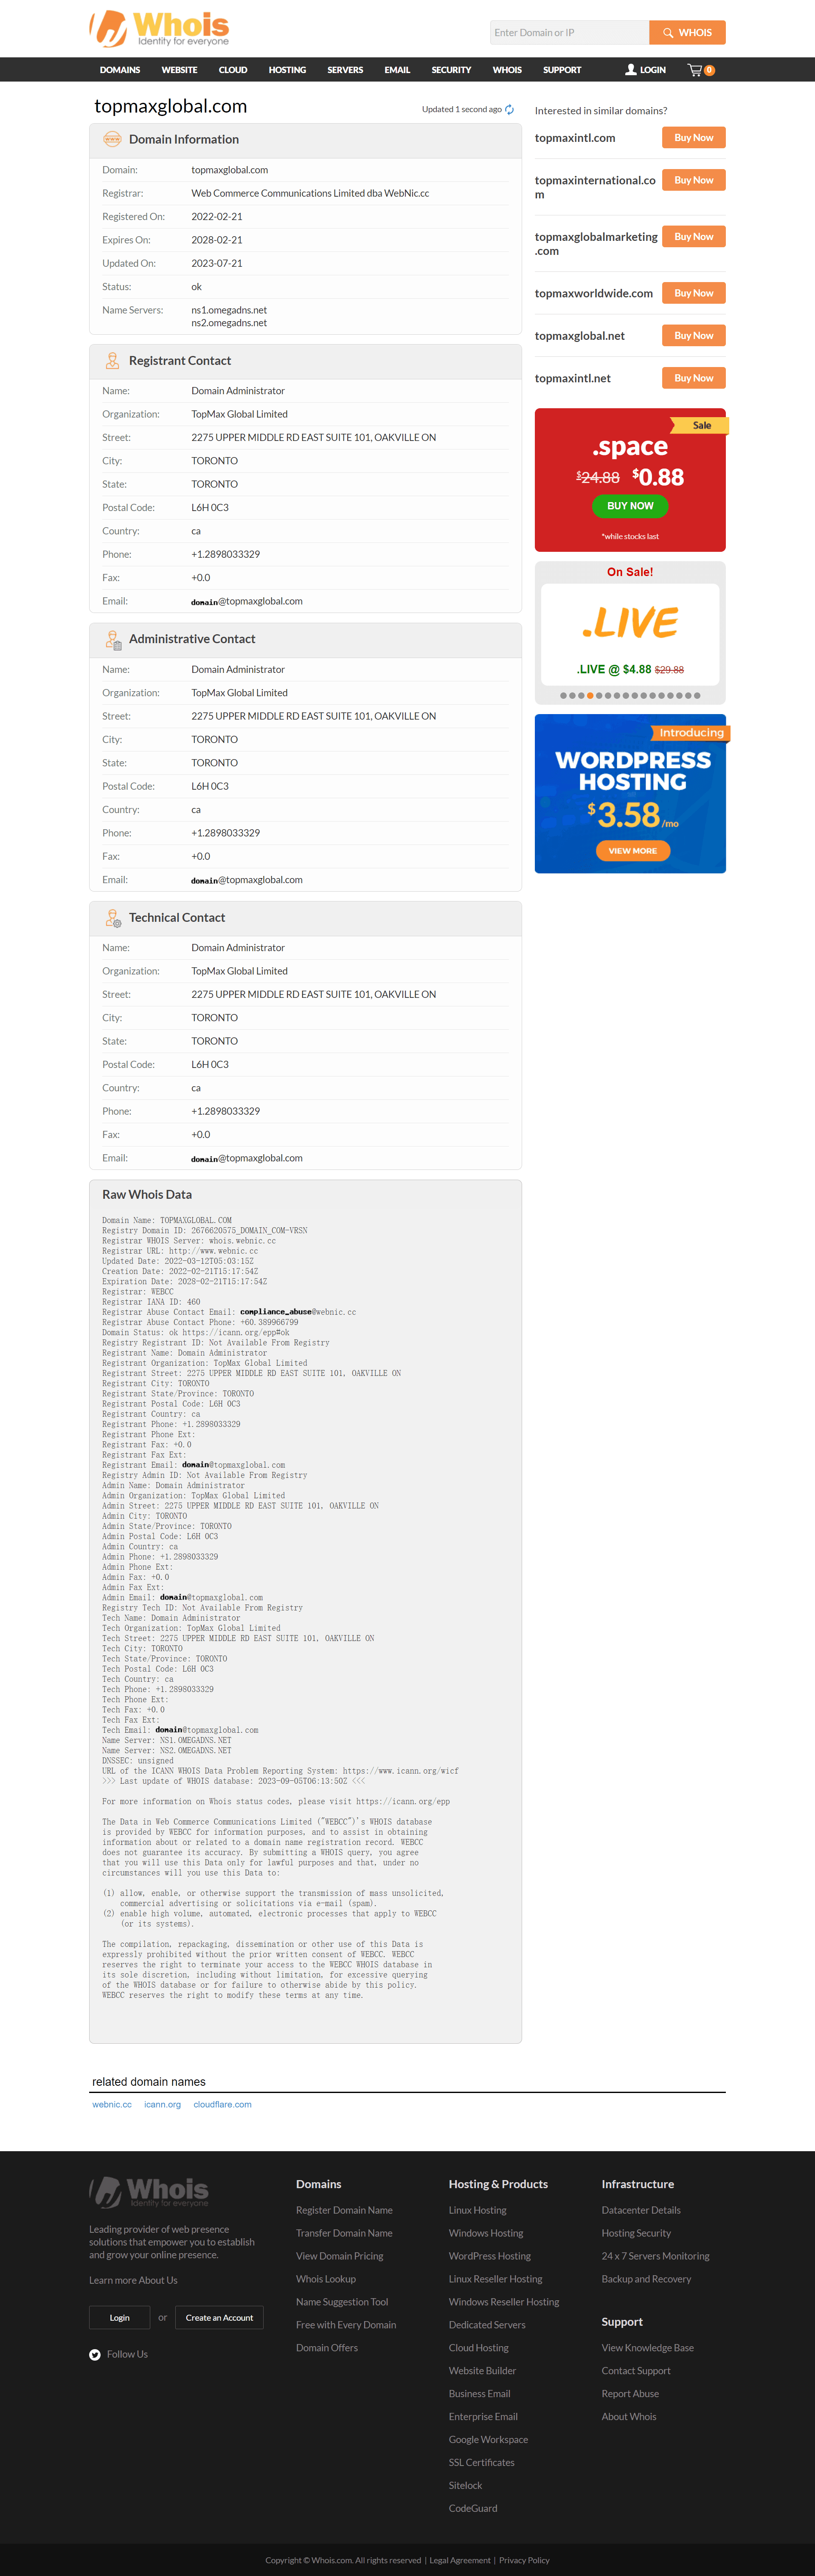Screen dimensions: 815x2576
Task: Click the login user icon
Action: [x=630, y=70]
